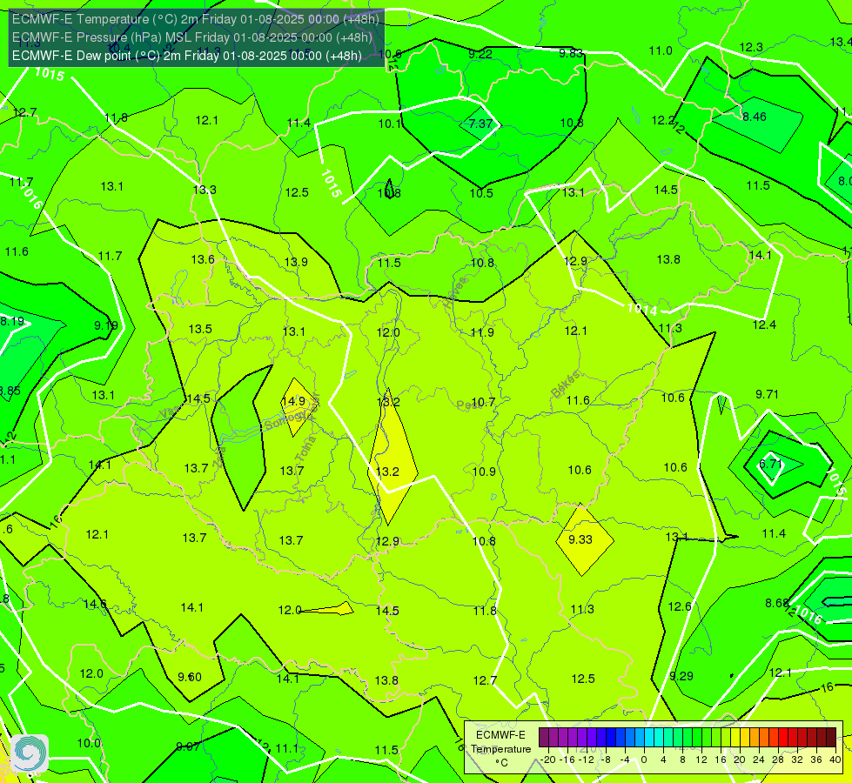Click the 9.71 value at right

[768, 394]
